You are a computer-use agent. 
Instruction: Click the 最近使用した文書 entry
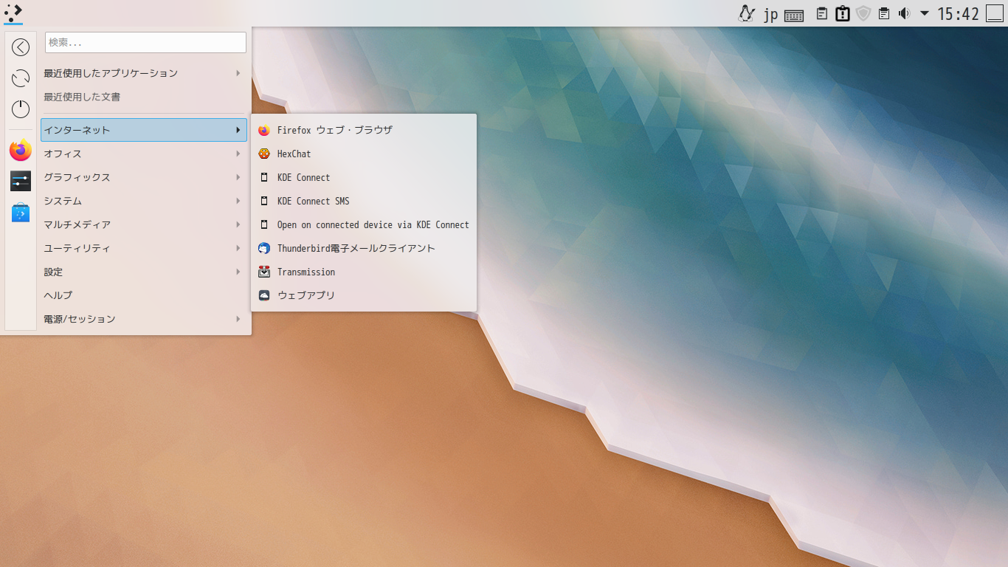click(x=144, y=97)
